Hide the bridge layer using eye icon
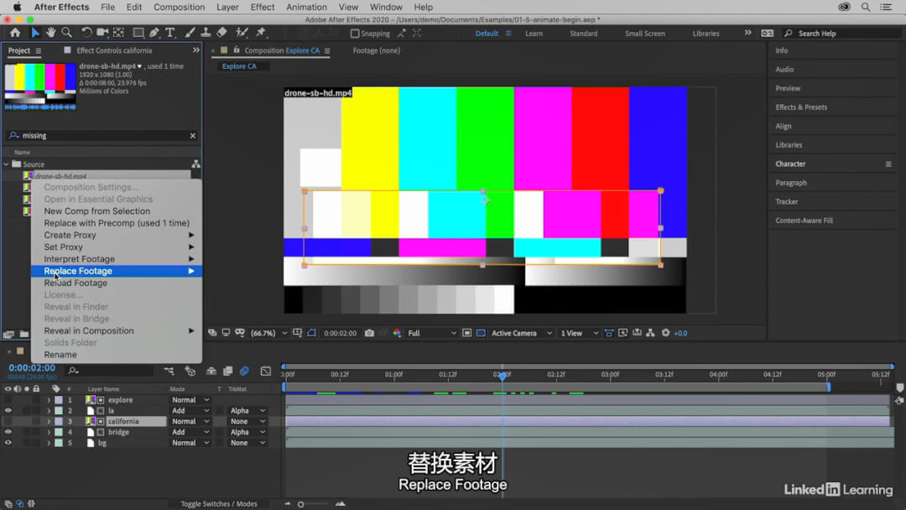The height and width of the screenshot is (510, 906). click(x=8, y=432)
